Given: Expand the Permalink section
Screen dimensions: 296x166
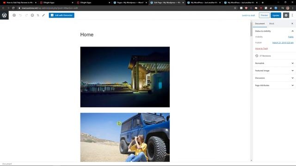Looking at the screenshot, I should pyautogui.click(x=274, y=63).
